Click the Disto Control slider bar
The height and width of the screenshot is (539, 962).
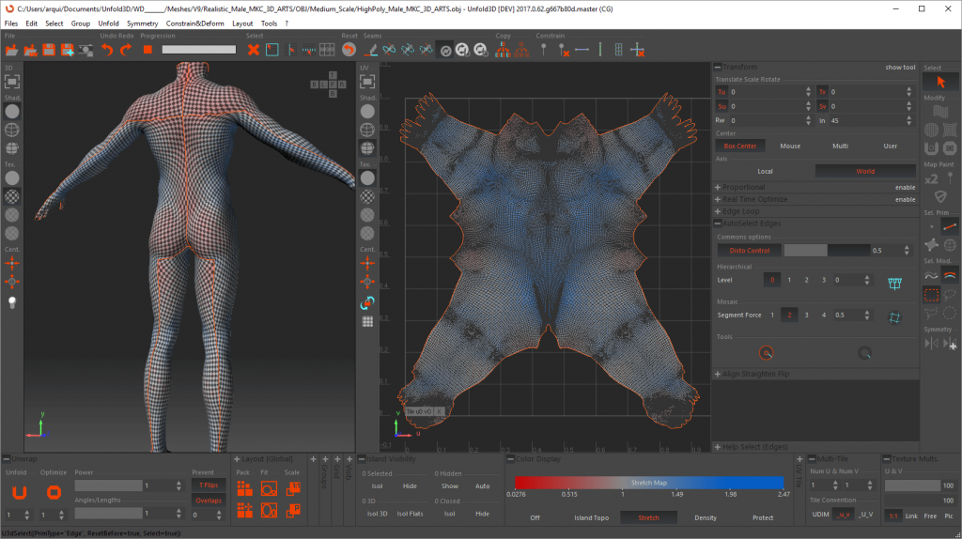tap(825, 251)
